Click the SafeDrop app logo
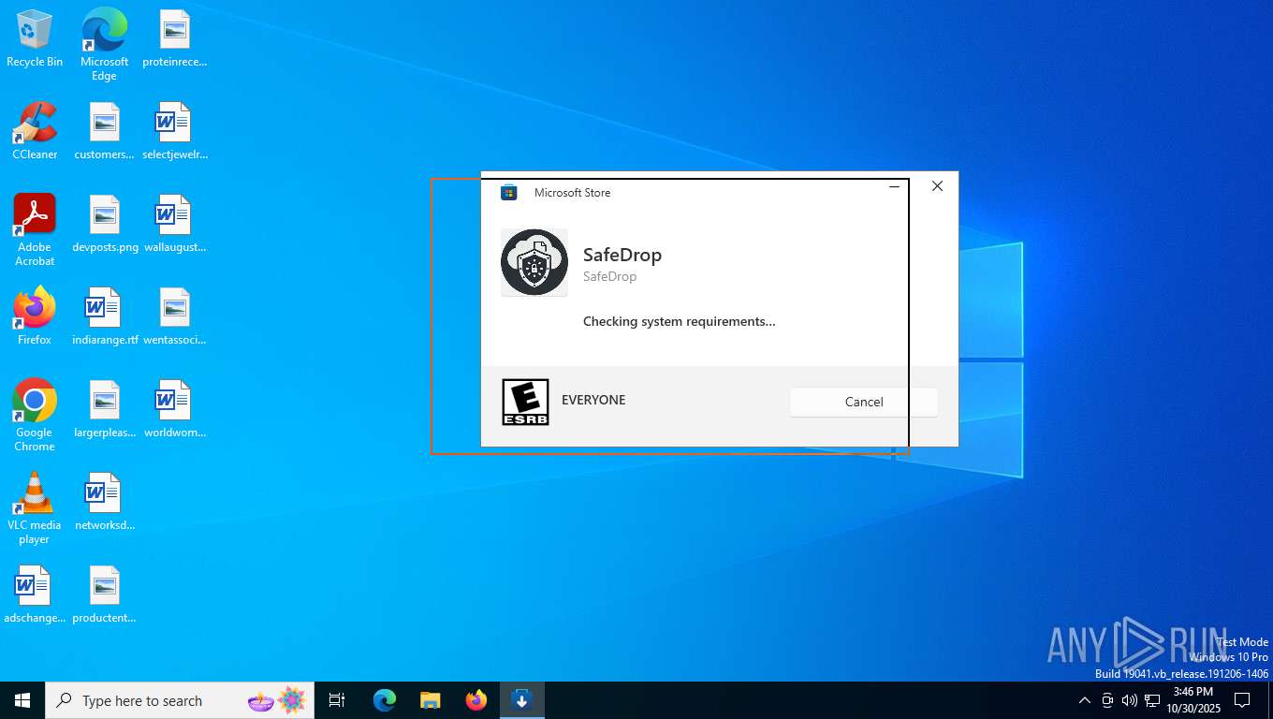 (534, 263)
